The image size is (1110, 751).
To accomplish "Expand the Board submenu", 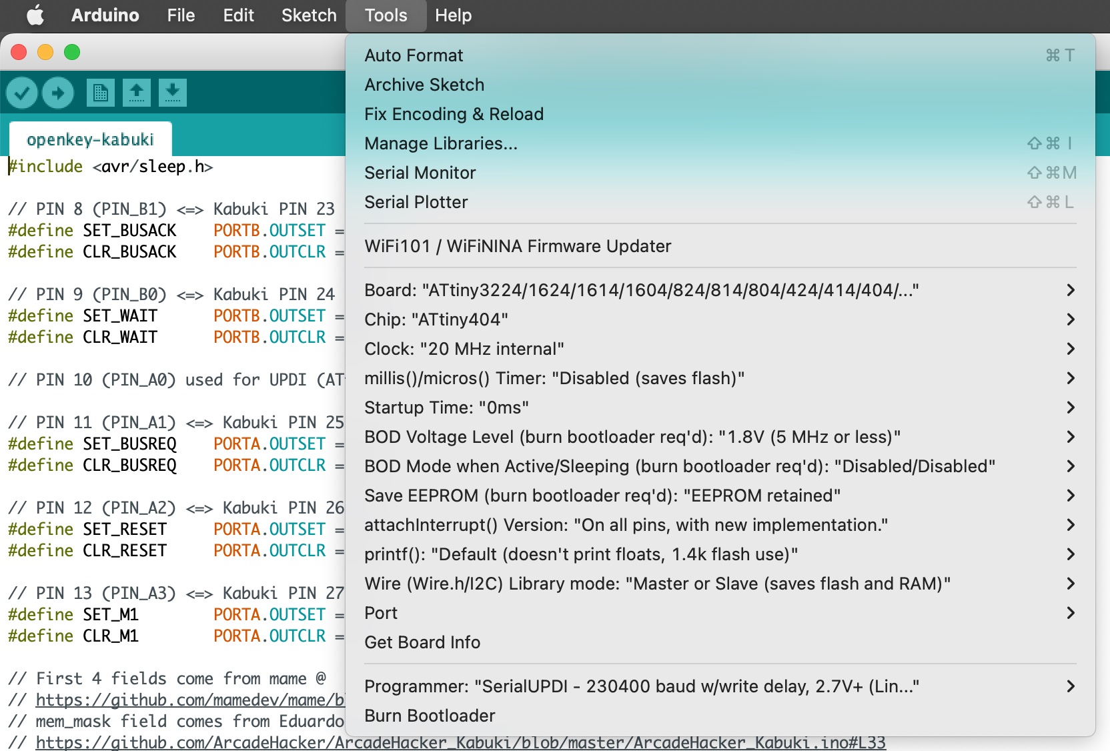I will click(720, 290).
